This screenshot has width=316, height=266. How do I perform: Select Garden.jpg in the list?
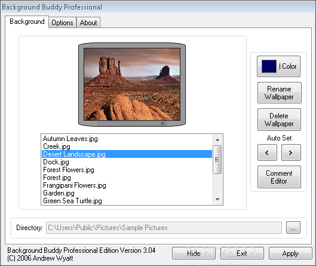[x=127, y=193]
